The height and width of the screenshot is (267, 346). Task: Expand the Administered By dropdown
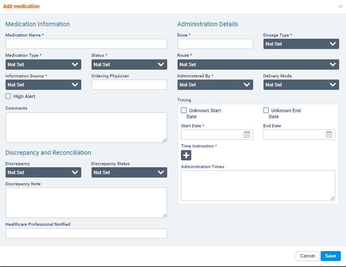pos(215,85)
